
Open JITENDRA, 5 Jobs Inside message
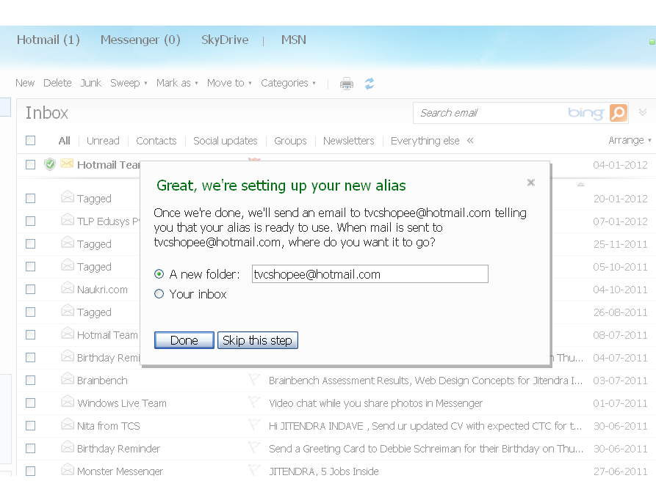(x=324, y=471)
